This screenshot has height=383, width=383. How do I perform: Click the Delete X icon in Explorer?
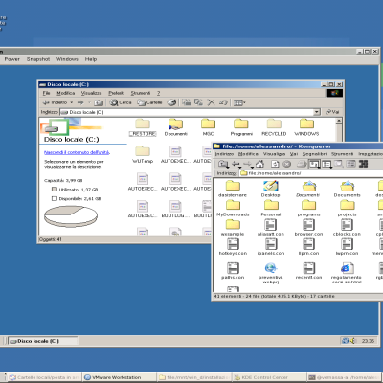(x=211, y=102)
